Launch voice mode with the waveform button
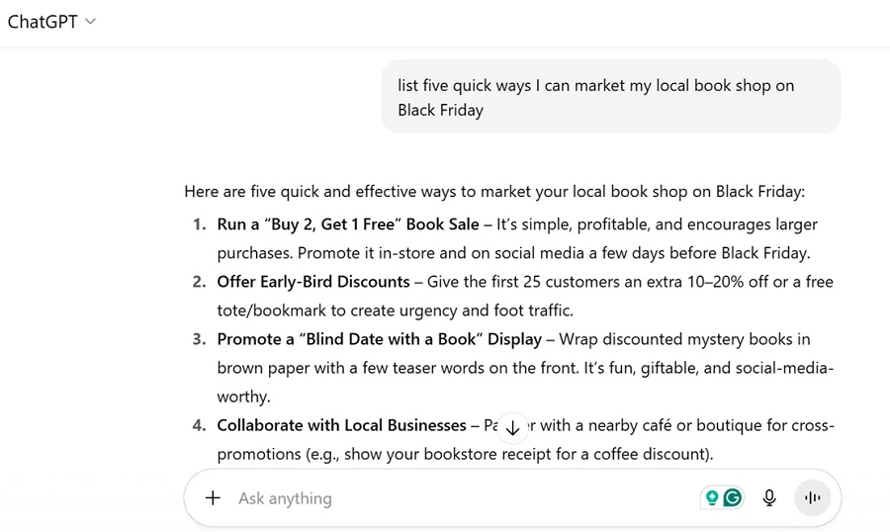This screenshot has height=532, width=890. (x=813, y=498)
